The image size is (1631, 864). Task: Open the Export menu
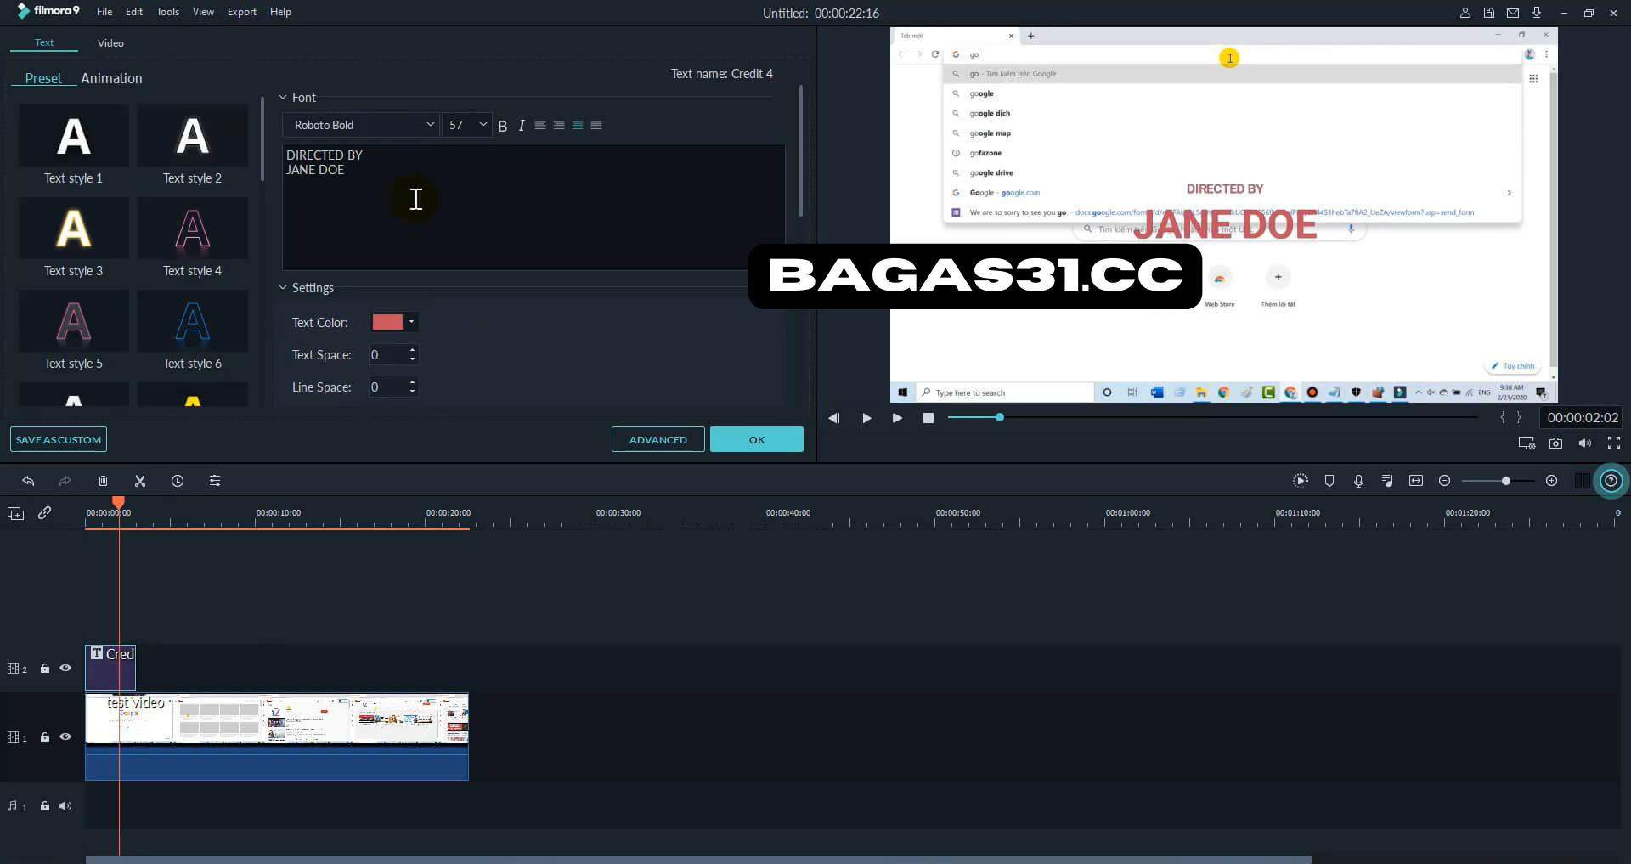click(x=242, y=12)
